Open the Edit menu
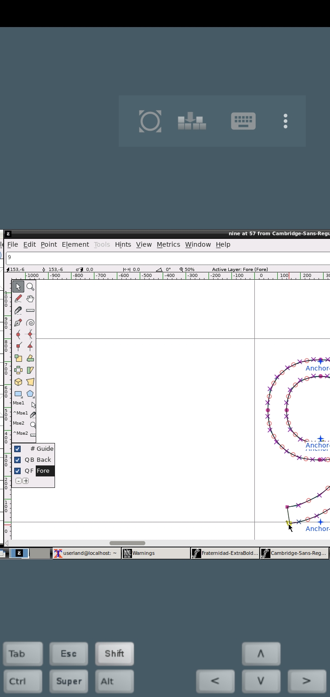 [x=29, y=244]
